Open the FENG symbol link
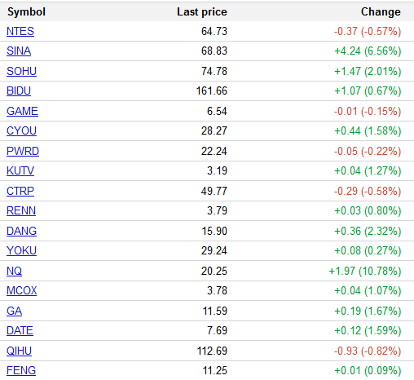This screenshot has width=414, height=380. coord(21,370)
